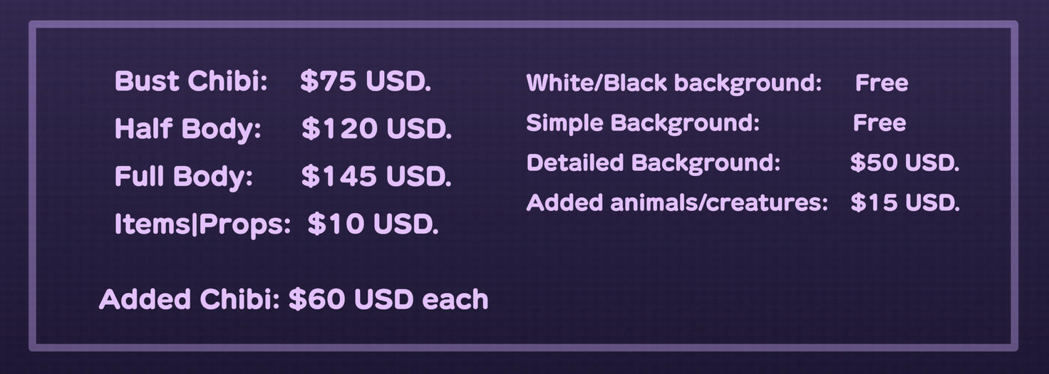The height and width of the screenshot is (374, 1049).
Task: Click the "Detailed Background:" label
Action: (653, 163)
